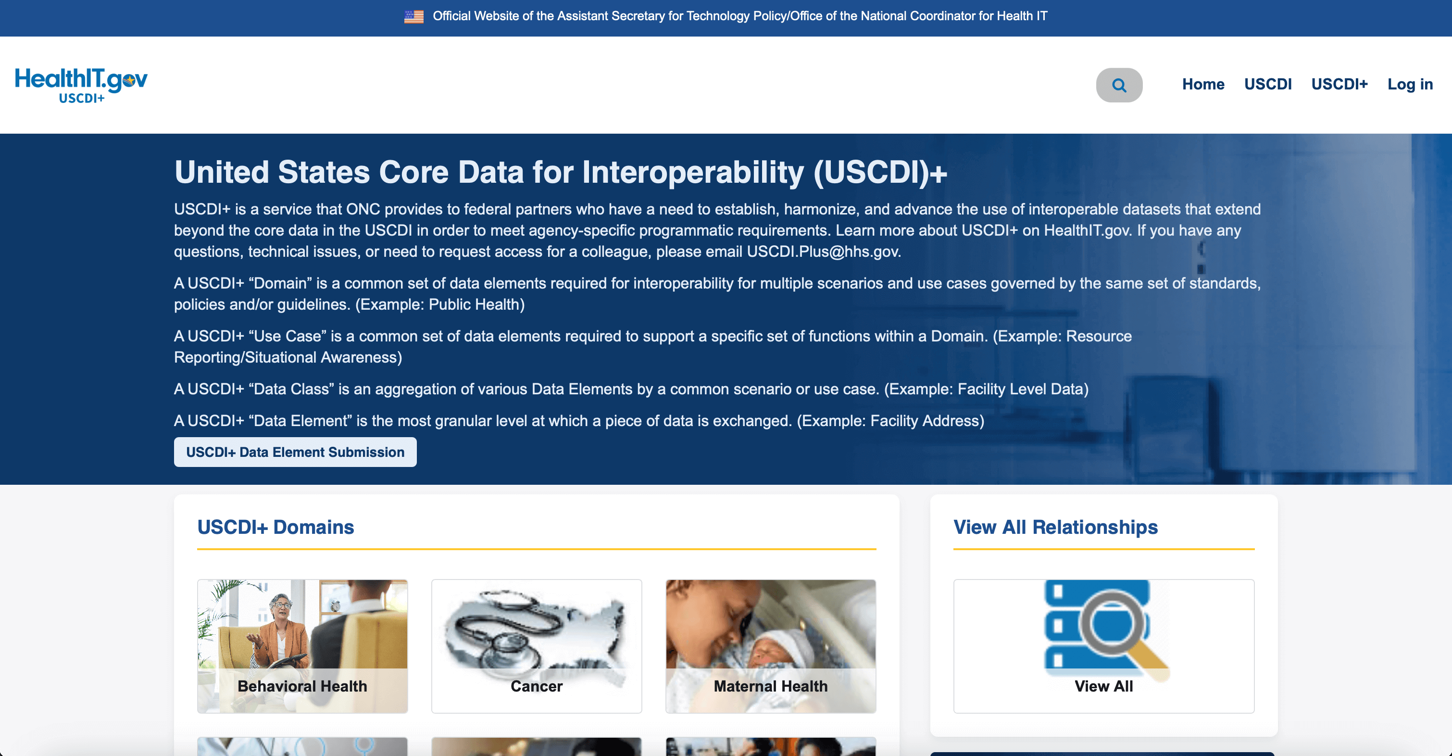Click the Behavioral Health domain icon
Screen dimensions: 1452x756
301,643
